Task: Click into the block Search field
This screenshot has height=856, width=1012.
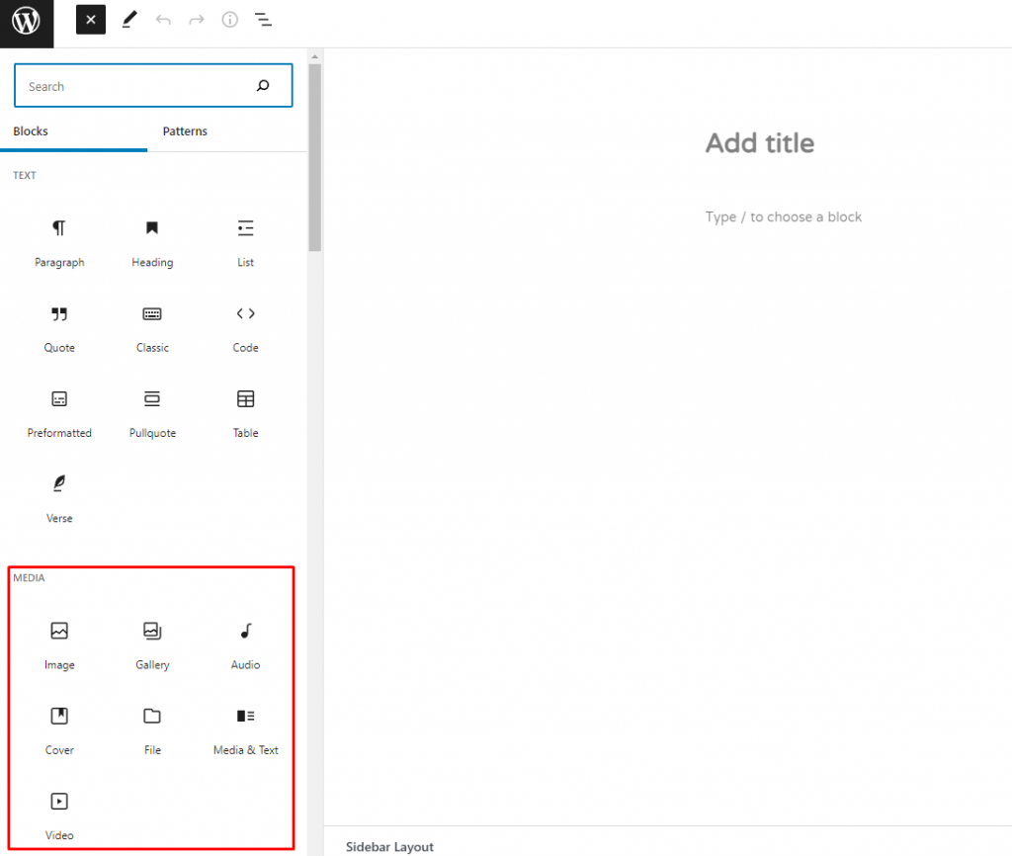Action: (x=153, y=85)
